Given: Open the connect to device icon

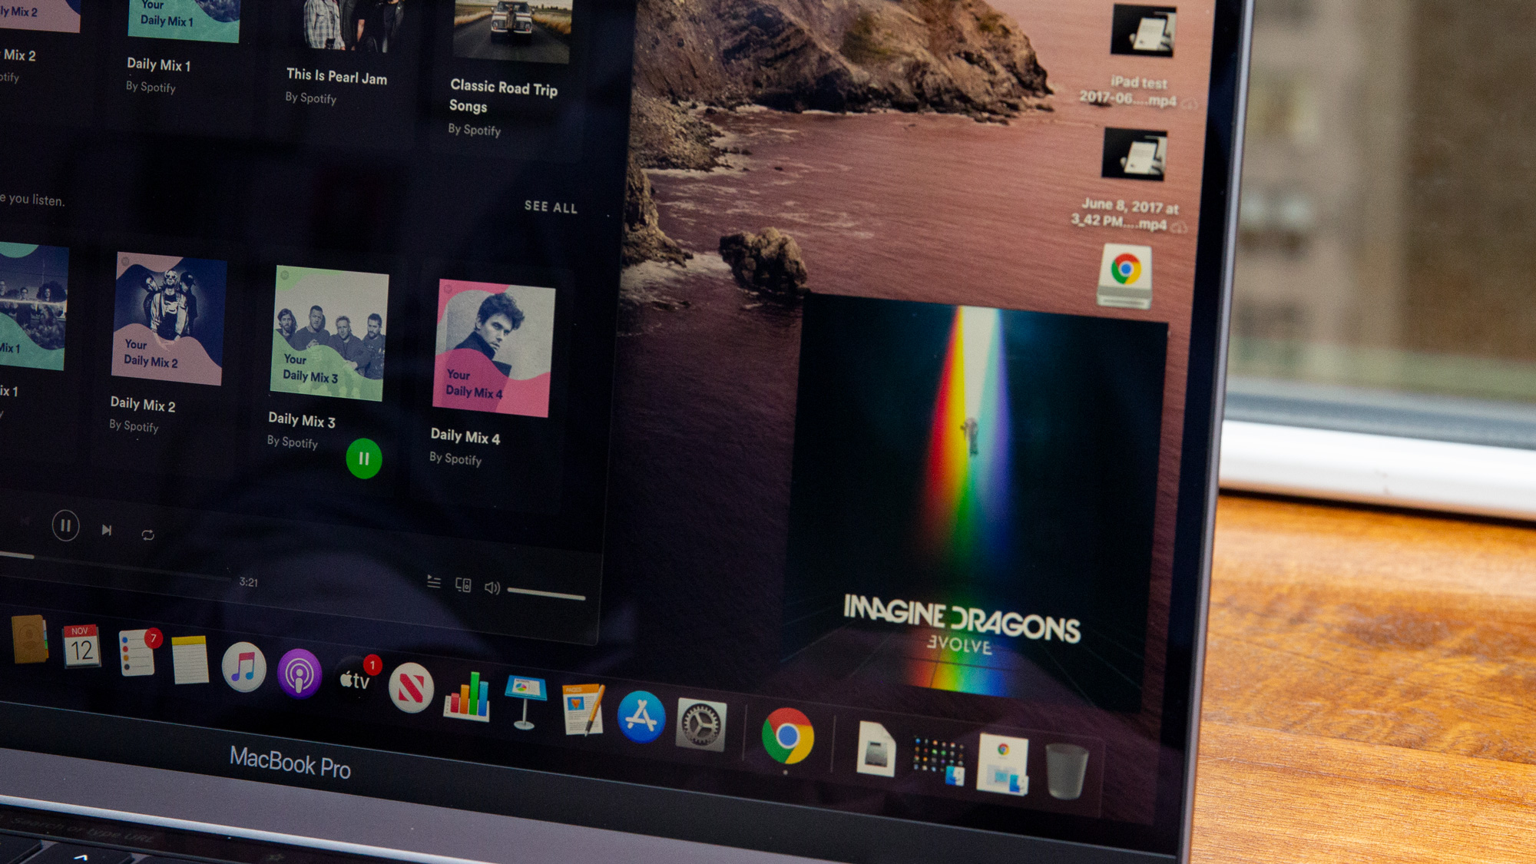Looking at the screenshot, I should [x=463, y=585].
